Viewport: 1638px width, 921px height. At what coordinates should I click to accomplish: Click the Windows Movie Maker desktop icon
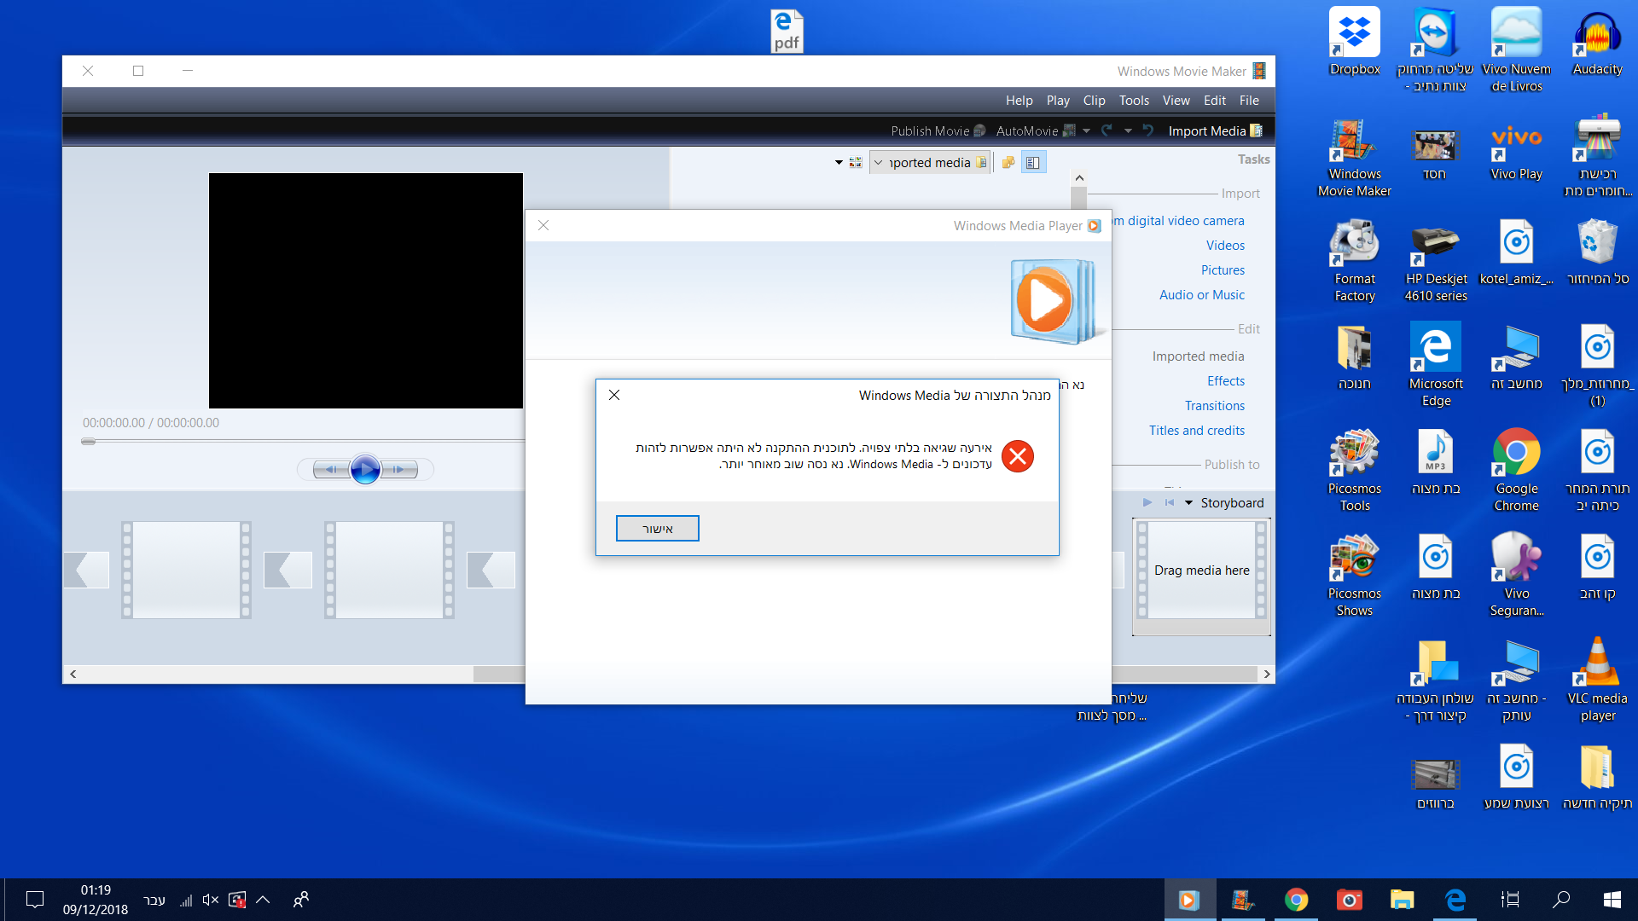click(1355, 157)
